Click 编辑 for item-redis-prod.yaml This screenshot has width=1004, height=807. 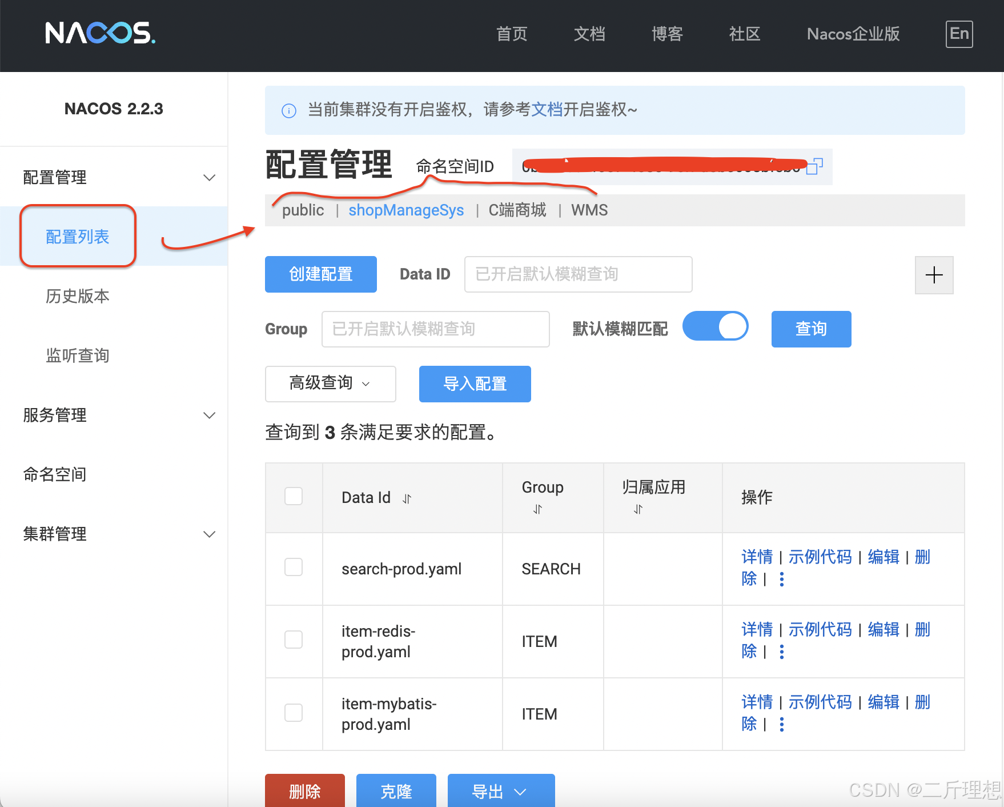(883, 629)
